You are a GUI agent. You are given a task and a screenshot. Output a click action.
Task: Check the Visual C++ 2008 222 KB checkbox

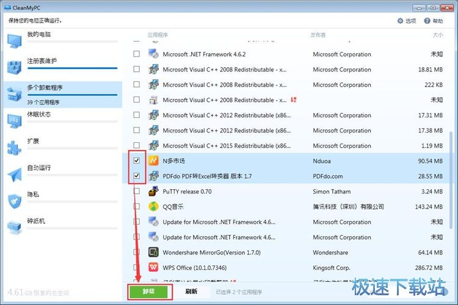click(136, 84)
